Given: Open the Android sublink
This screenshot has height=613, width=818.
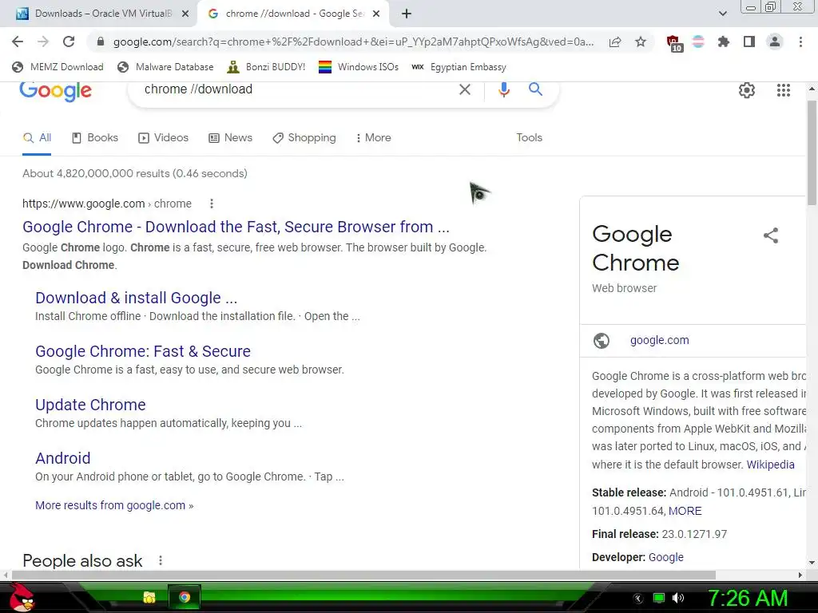Looking at the screenshot, I should pyautogui.click(x=62, y=458).
